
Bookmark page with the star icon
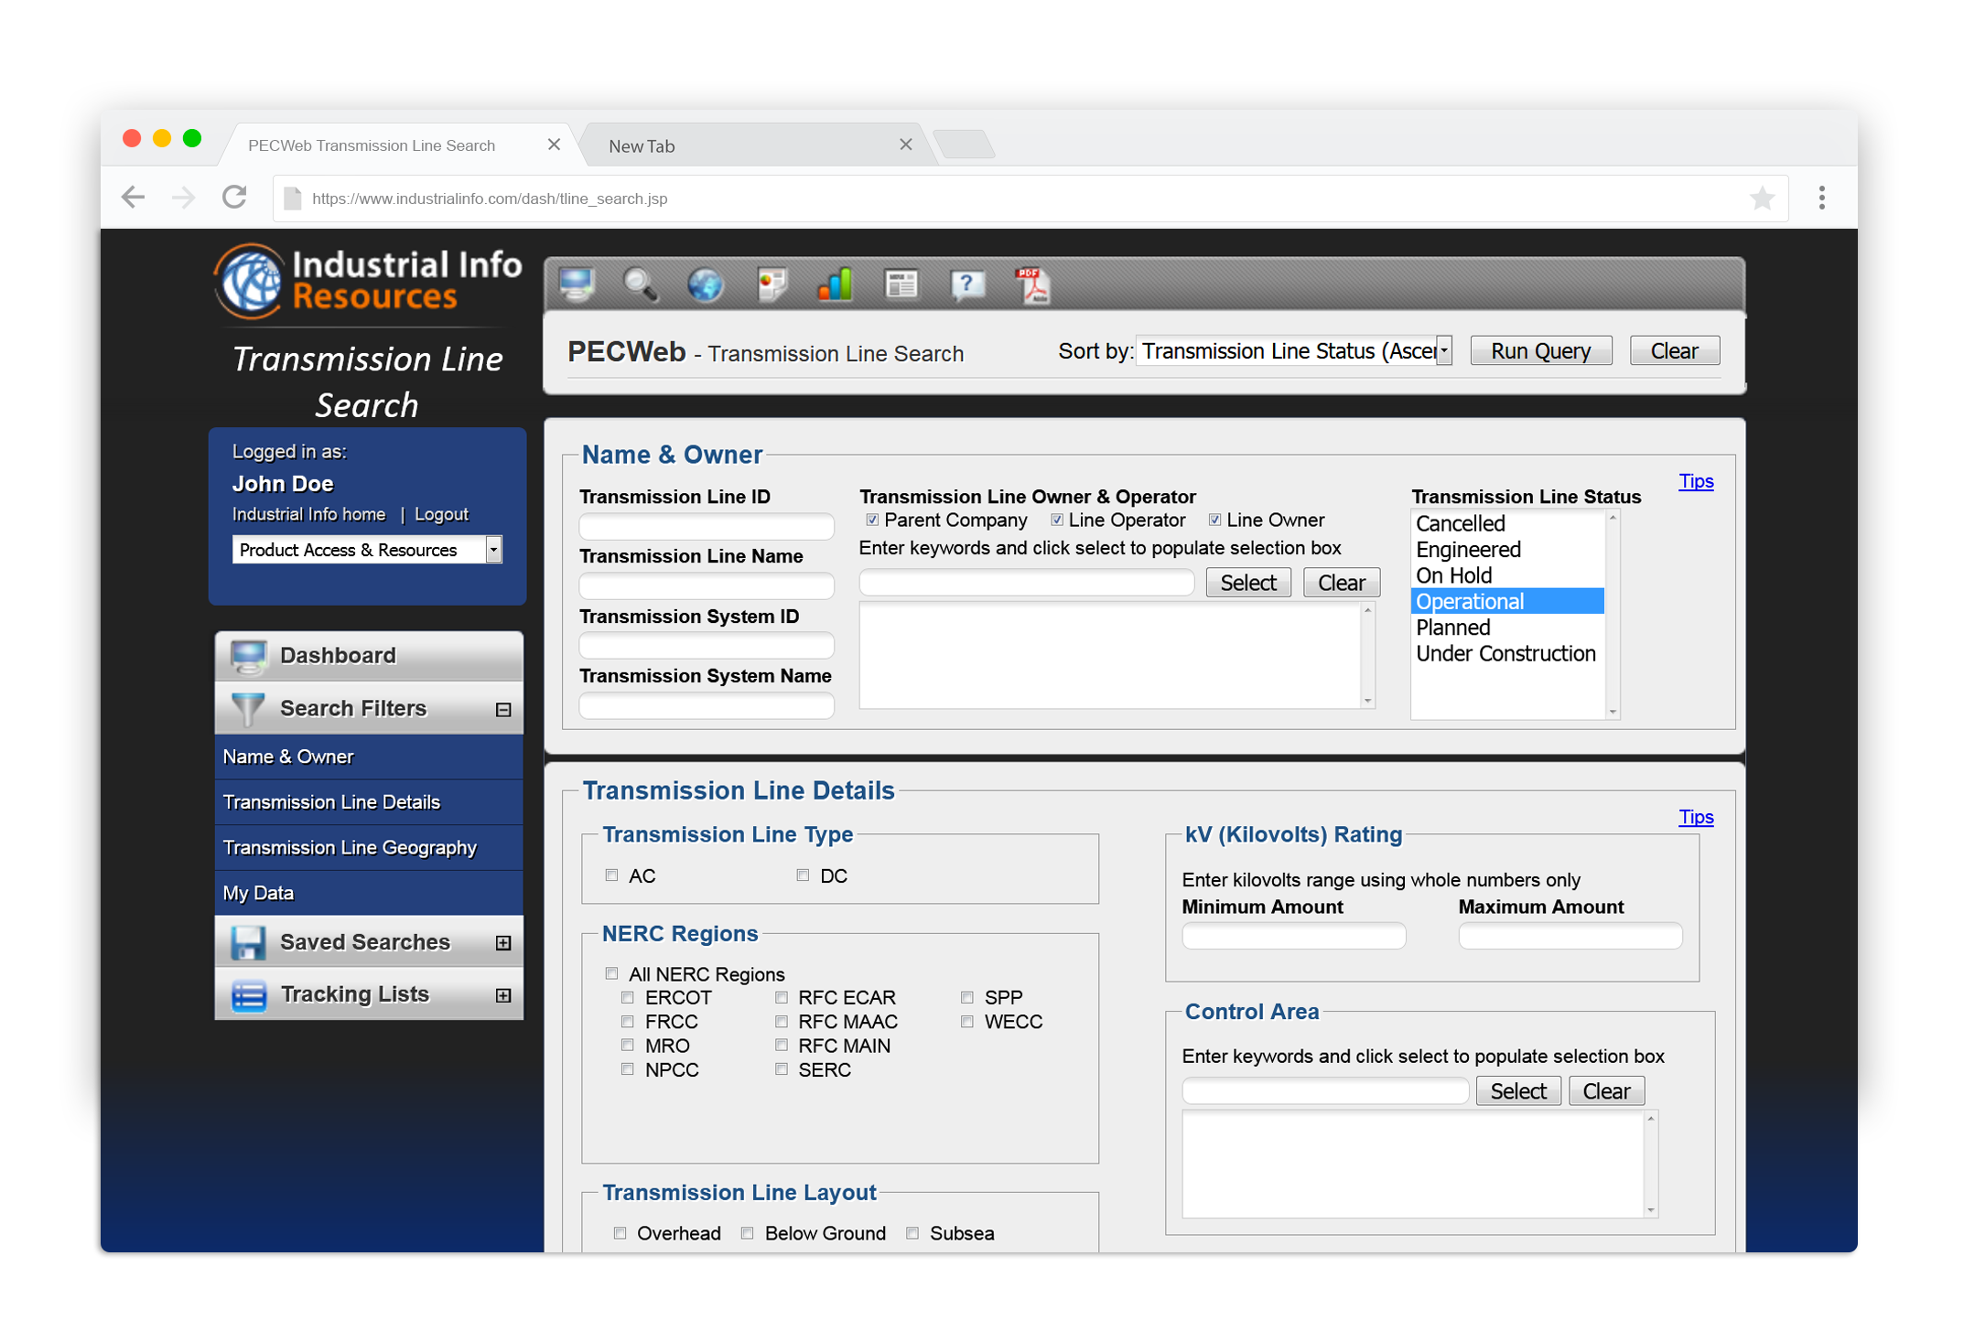1762,198
